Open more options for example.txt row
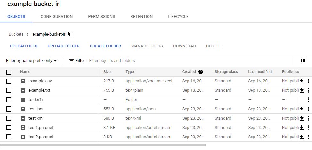 308,90
